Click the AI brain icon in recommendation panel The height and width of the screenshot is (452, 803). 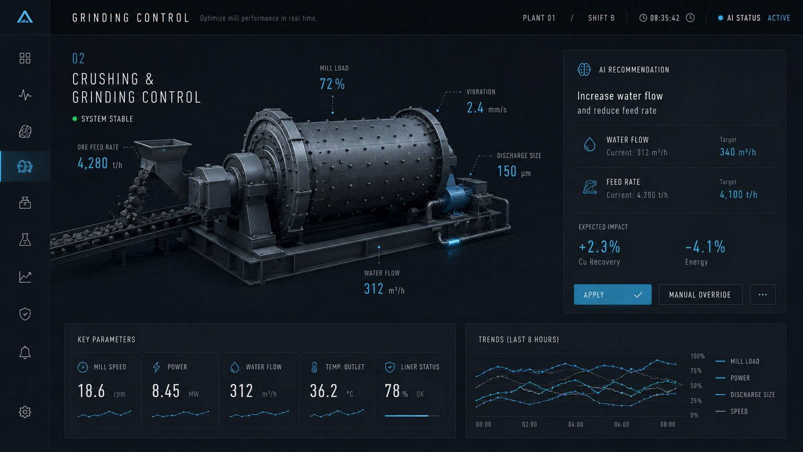click(584, 69)
